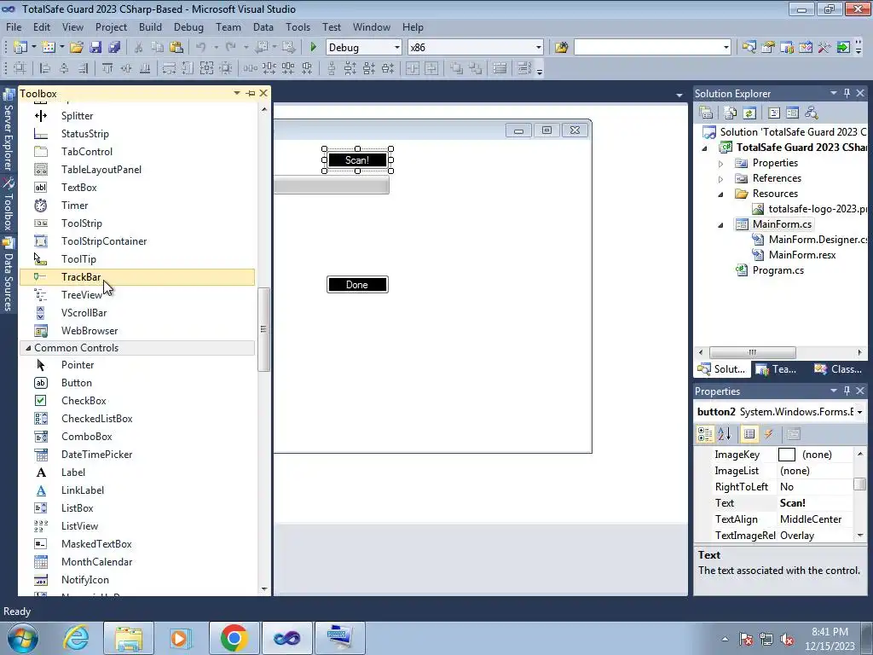Refresh the Solution Explorer tree
Screen dimensions: 873x655
pyautogui.click(x=749, y=113)
